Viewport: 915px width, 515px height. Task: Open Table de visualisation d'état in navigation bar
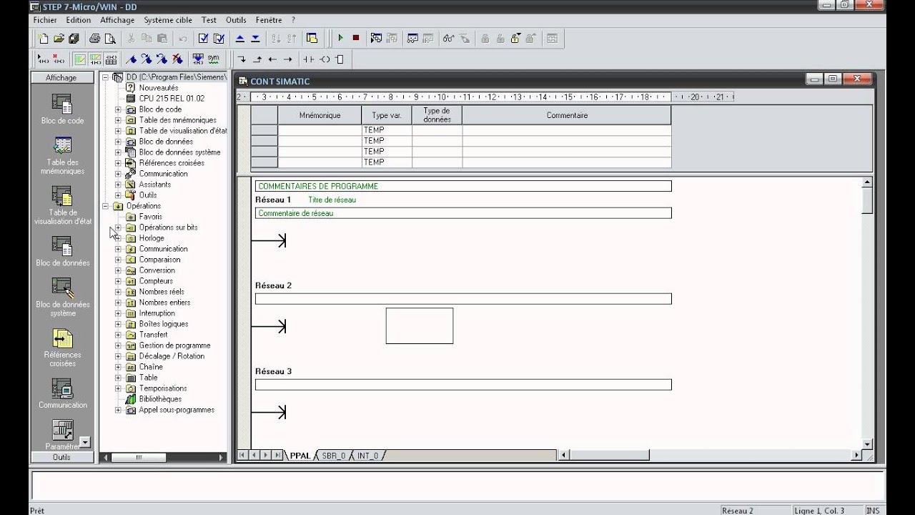(x=62, y=205)
